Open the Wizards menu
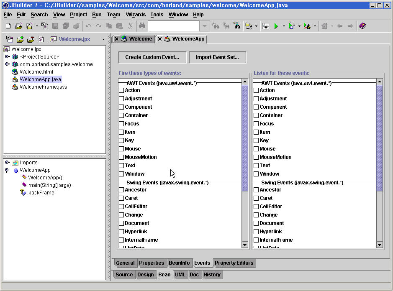 pyautogui.click(x=136, y=14)
